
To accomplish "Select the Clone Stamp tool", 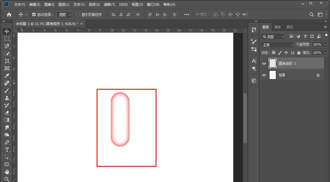I will pos(7,98).
